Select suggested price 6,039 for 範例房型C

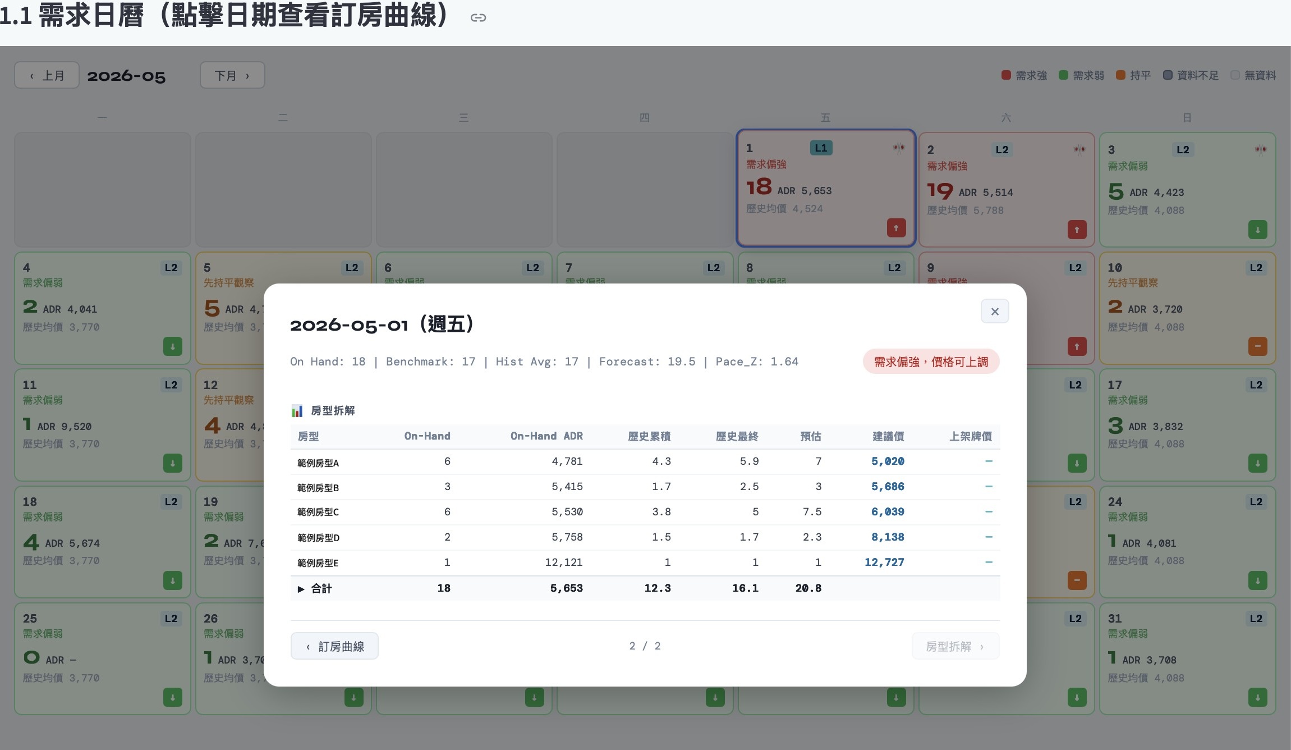click(888, 512)
